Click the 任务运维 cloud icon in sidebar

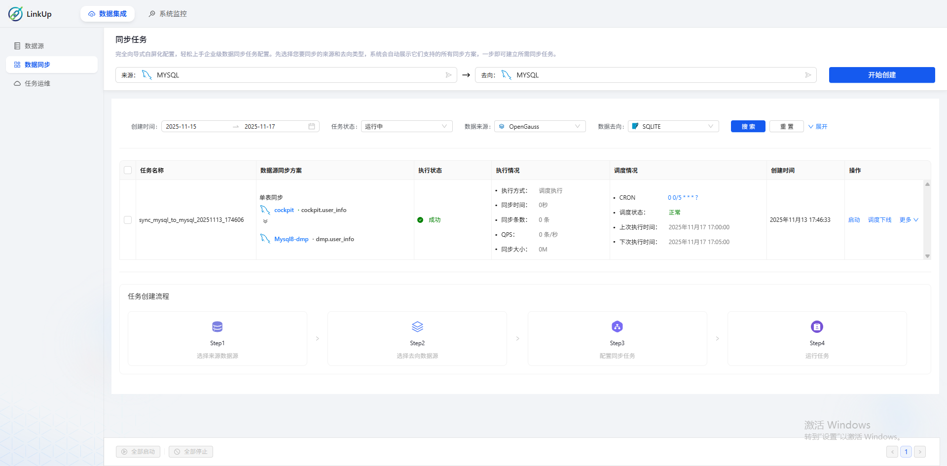pos(18,83)
